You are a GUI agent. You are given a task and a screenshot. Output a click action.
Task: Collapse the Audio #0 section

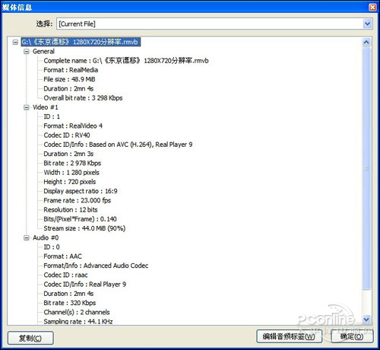click(27, 238)
